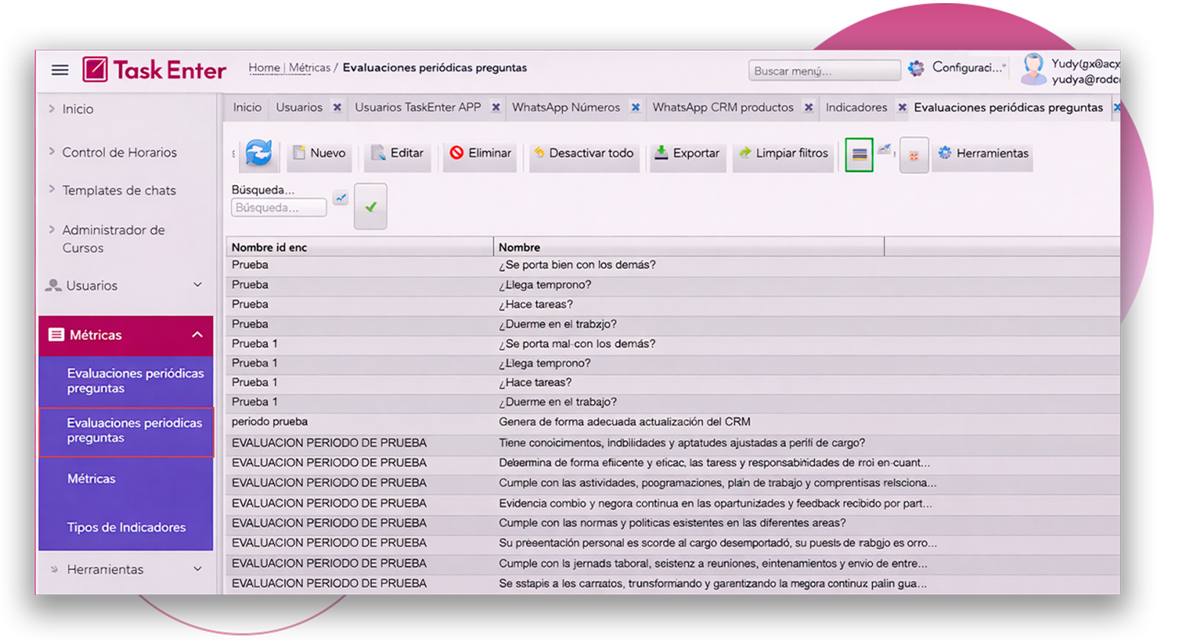
Task: Click the green-bordered list view icon
Action: tap(858, 154)
